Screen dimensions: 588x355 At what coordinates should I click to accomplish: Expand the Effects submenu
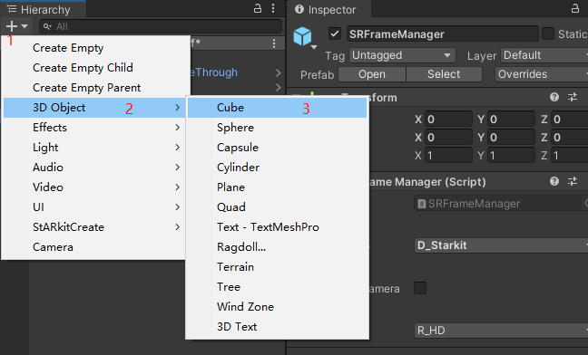pyautogui.click(x=94, y=128)
